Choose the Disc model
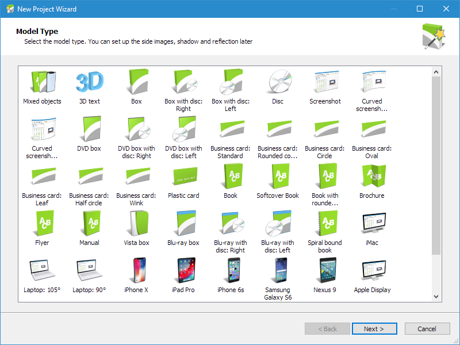 [x=278, y=87]
